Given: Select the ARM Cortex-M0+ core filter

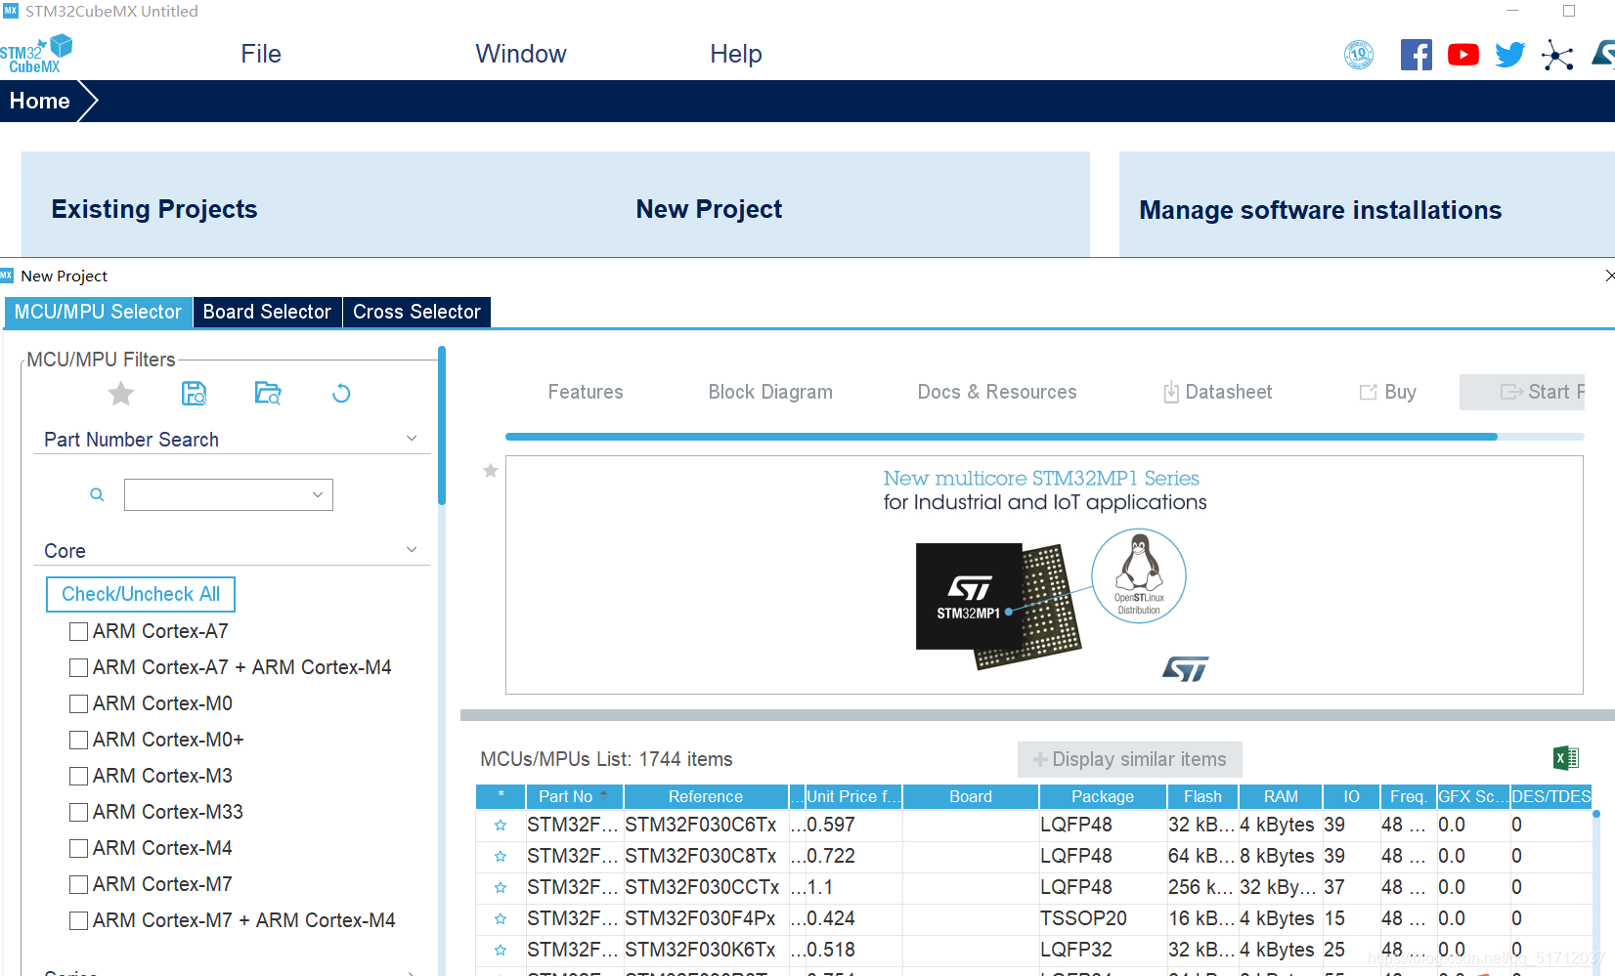Looking at the screenshot, I should pyautogui.click(x=79, y=741).
